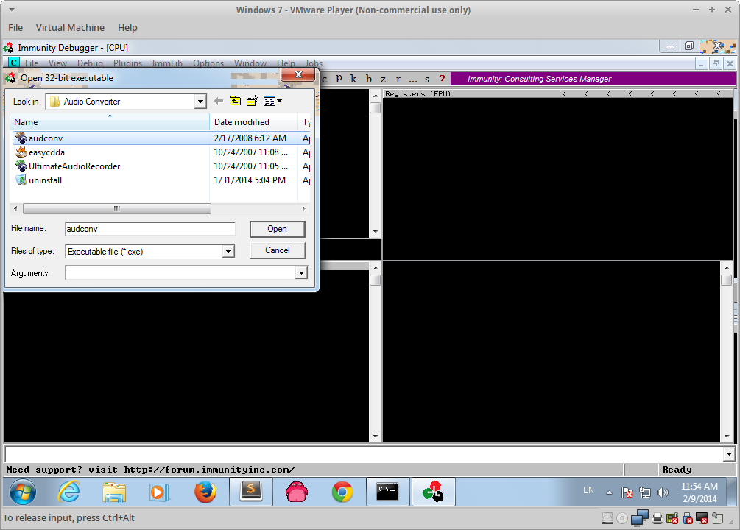
Task: Select the easycdda file
Action: [x=161, y=152]
